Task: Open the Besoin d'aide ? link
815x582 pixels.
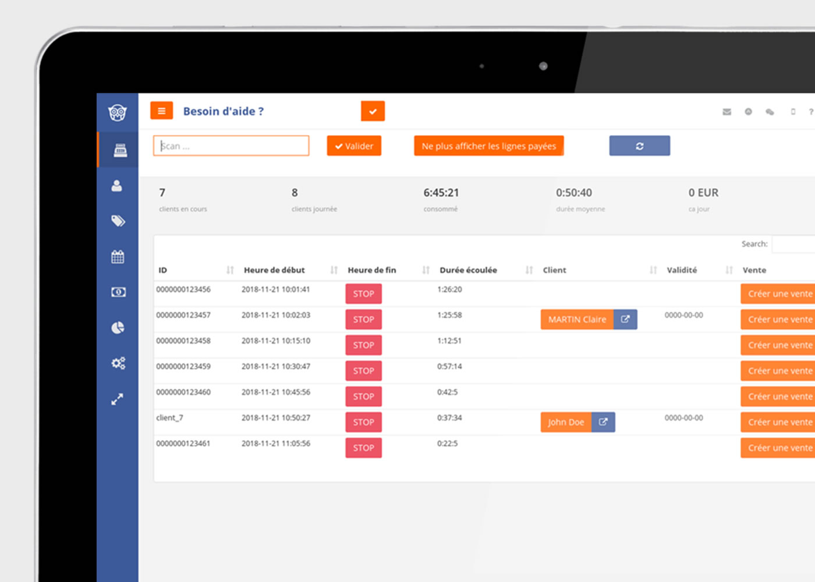Action: tap(223, 111)
